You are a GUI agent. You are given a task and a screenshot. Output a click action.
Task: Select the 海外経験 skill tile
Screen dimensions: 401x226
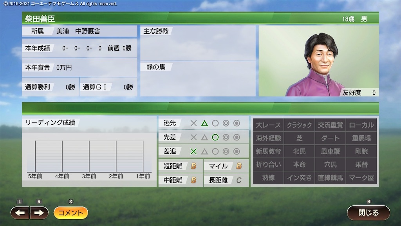(268, 138)
